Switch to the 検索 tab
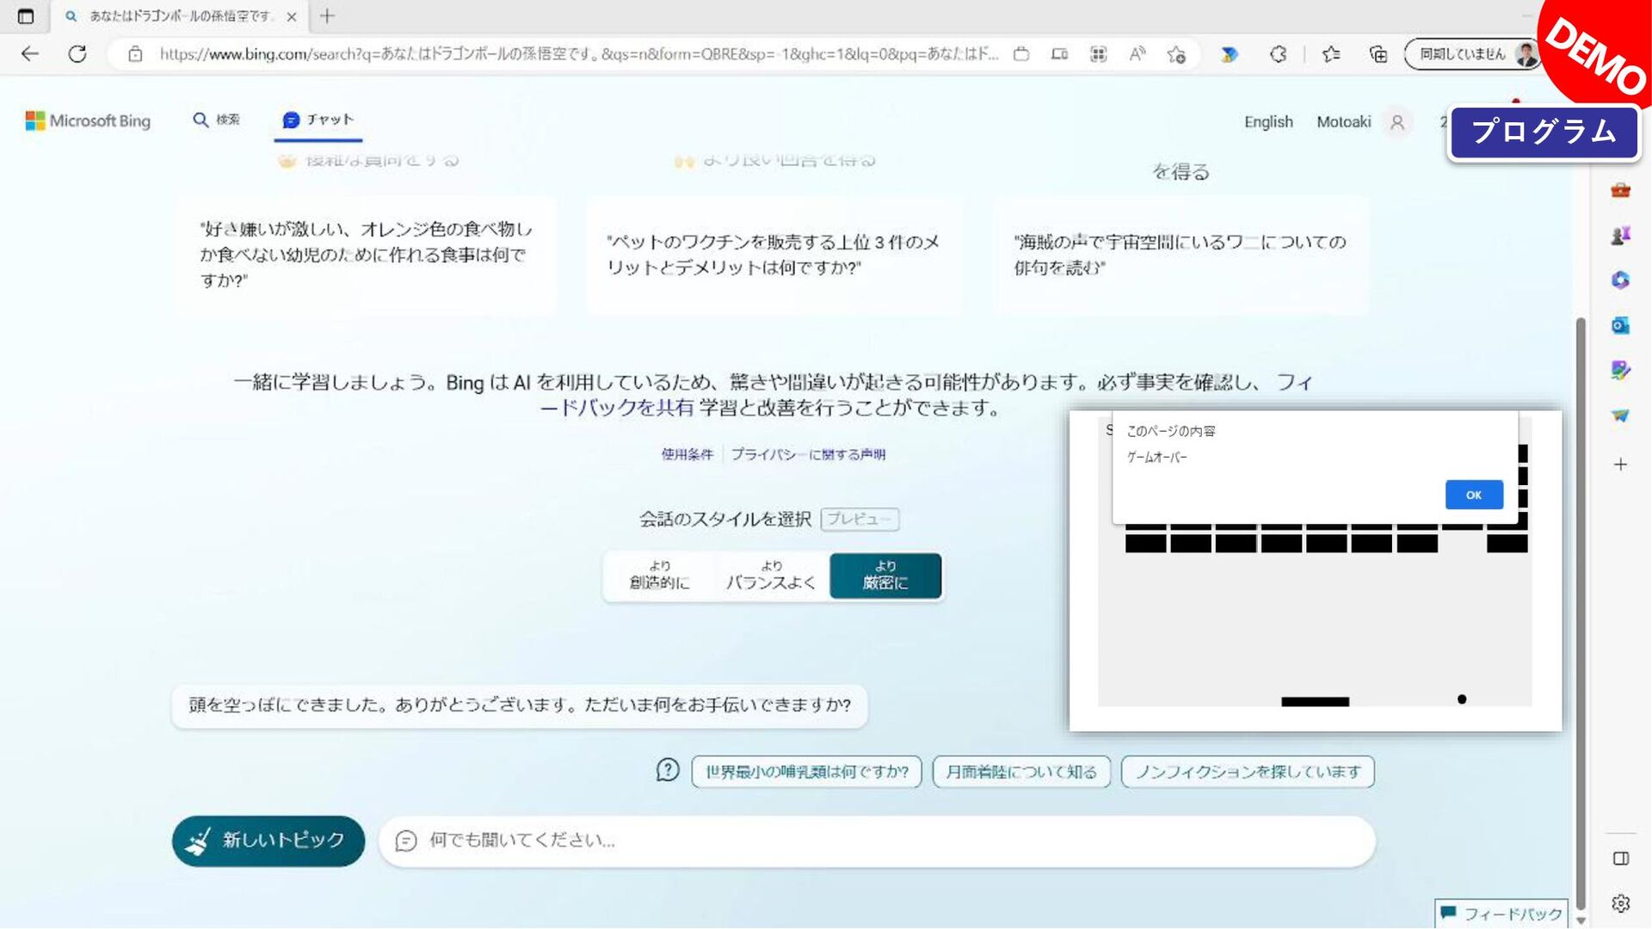This screenshot has height=929, width=1652. pos(217,120)
